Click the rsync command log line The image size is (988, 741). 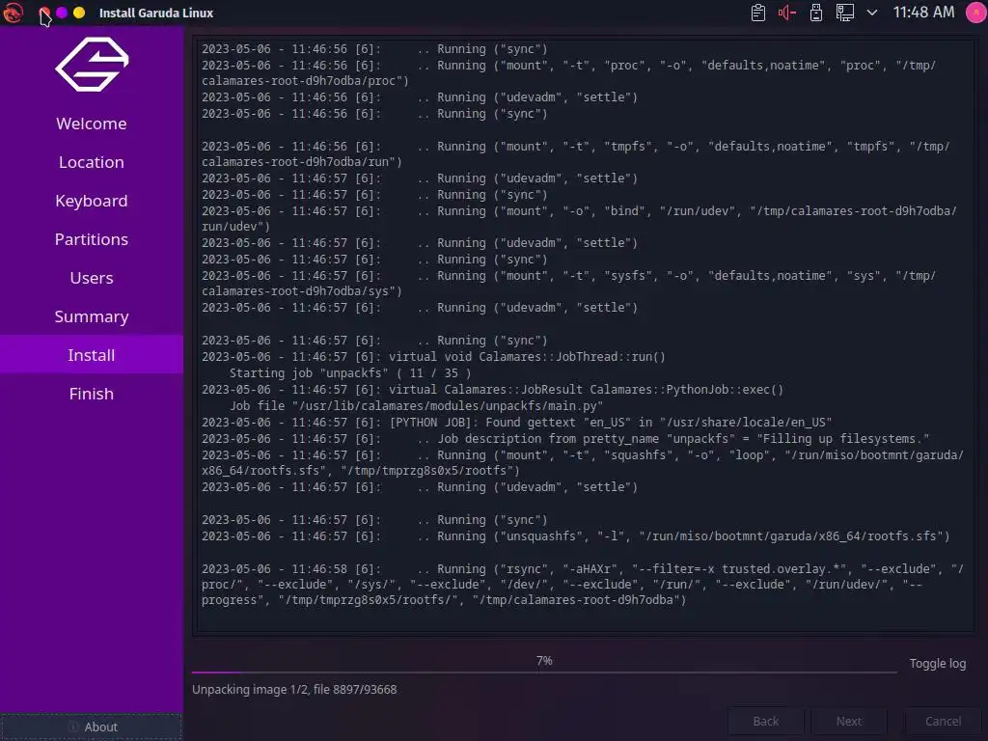point(582,584)
